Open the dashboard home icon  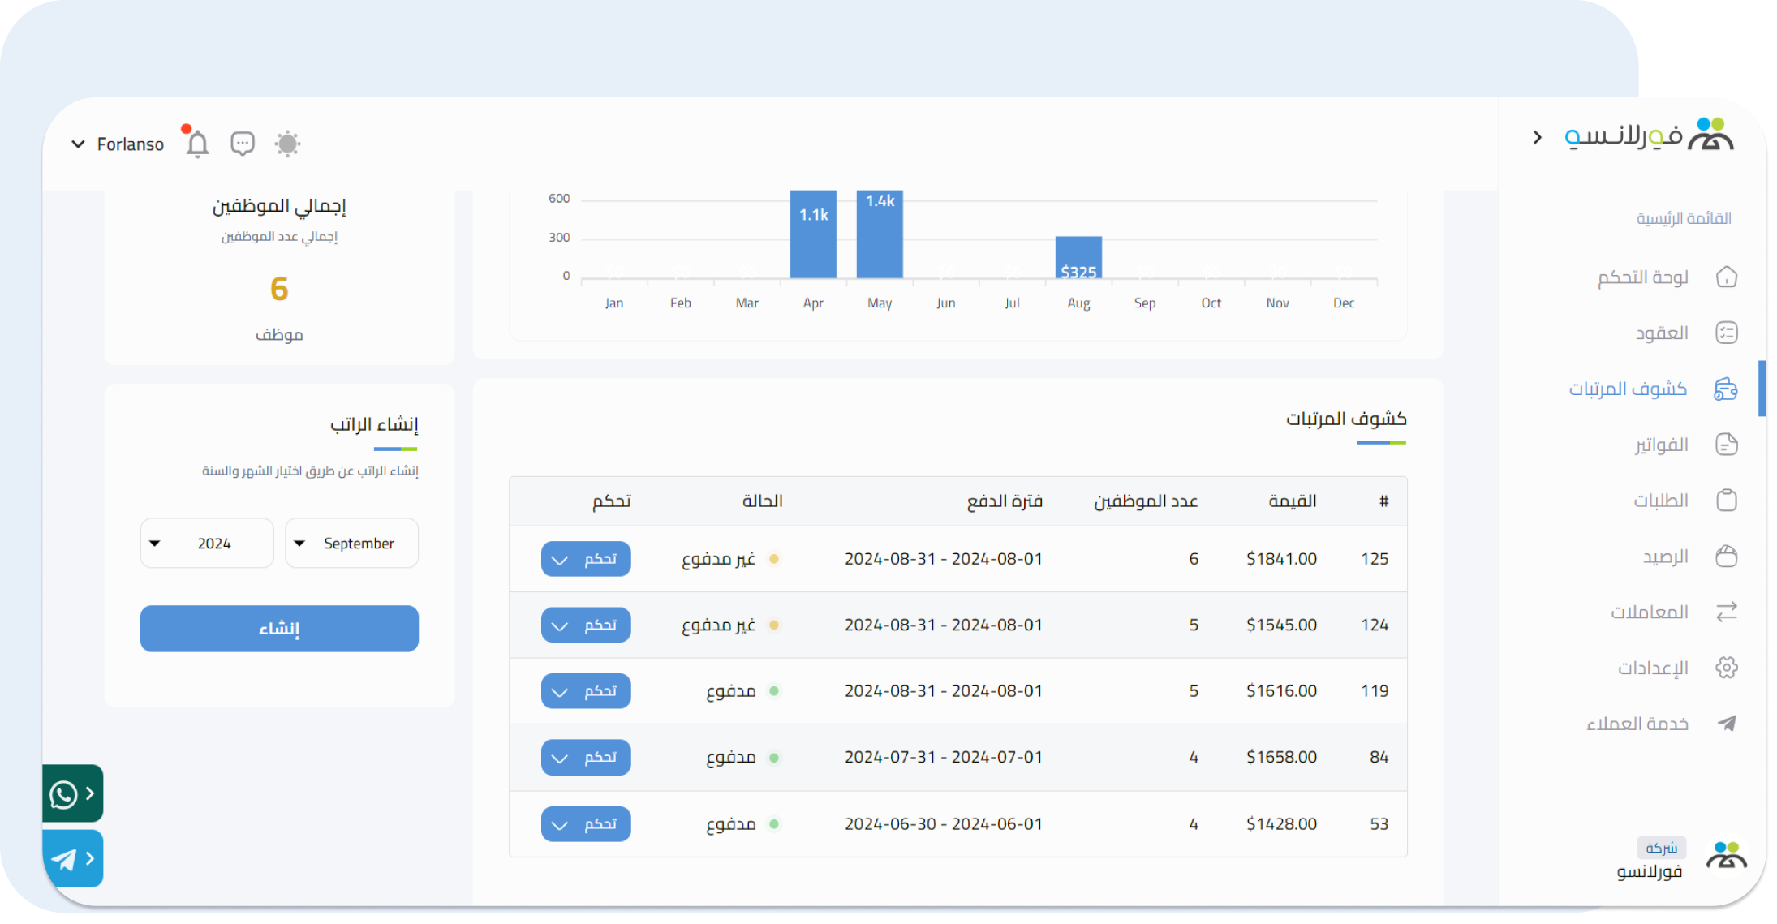pos(1727,277)
